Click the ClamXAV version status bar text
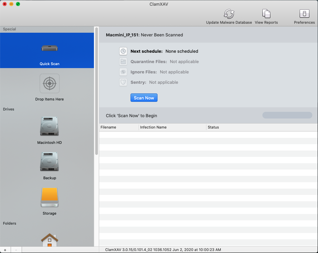 tap(163, 250)
